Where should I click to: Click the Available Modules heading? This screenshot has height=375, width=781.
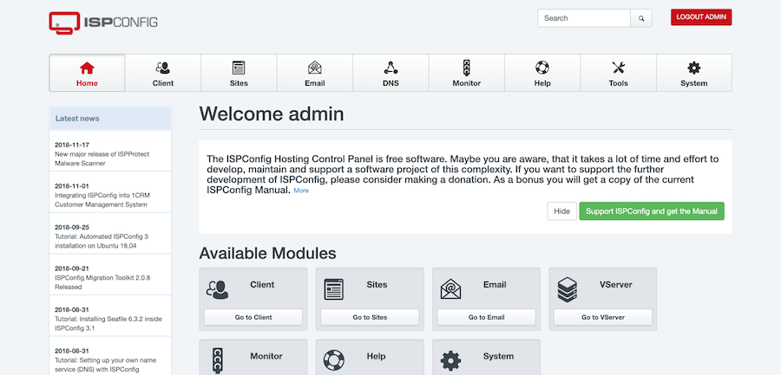(267, 253)
